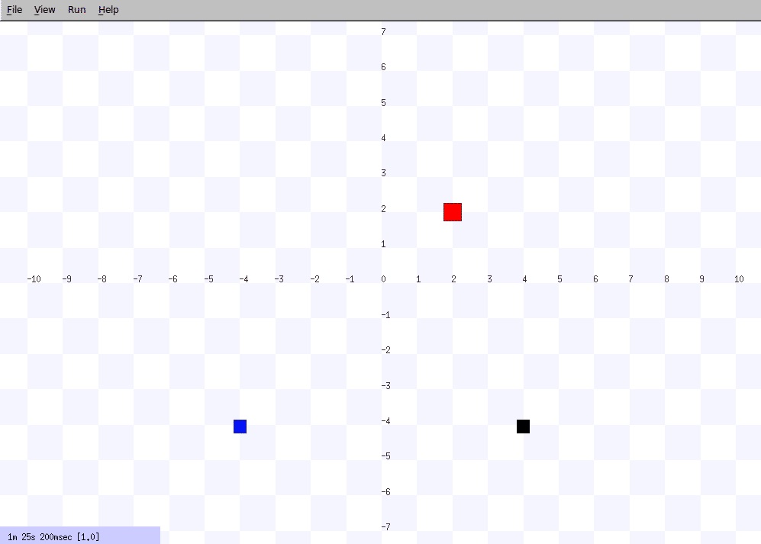Screen dimensions: 761x544
Task: Open the Help menu
Action: (x=108, y=10)
